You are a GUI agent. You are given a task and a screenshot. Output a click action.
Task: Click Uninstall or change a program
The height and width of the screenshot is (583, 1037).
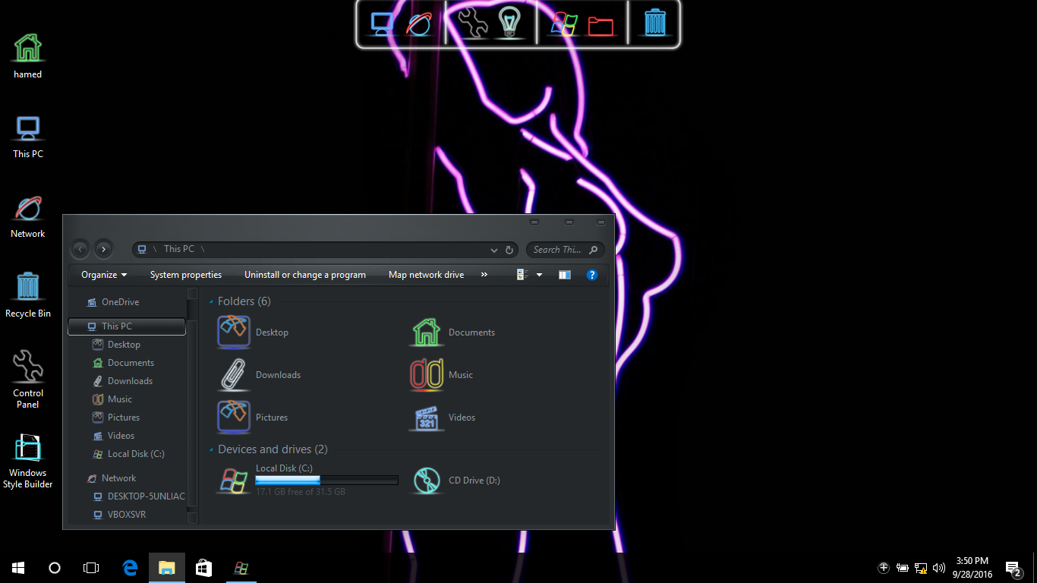[x=305, y=275]
